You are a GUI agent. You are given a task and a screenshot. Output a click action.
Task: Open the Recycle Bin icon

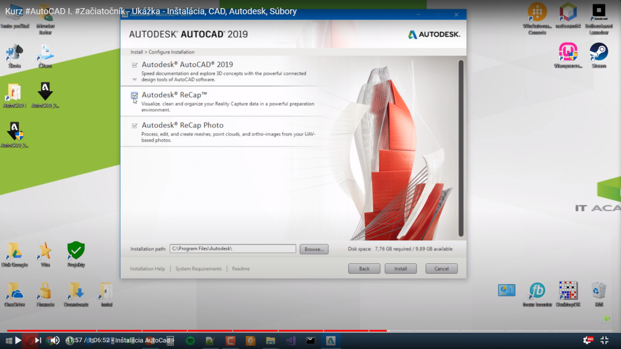click(x=599, y=291)
